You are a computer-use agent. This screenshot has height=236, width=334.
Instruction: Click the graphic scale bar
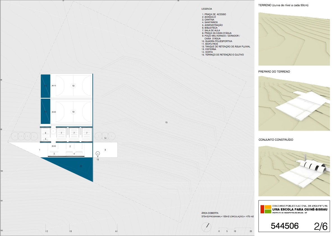coord(235,229)
